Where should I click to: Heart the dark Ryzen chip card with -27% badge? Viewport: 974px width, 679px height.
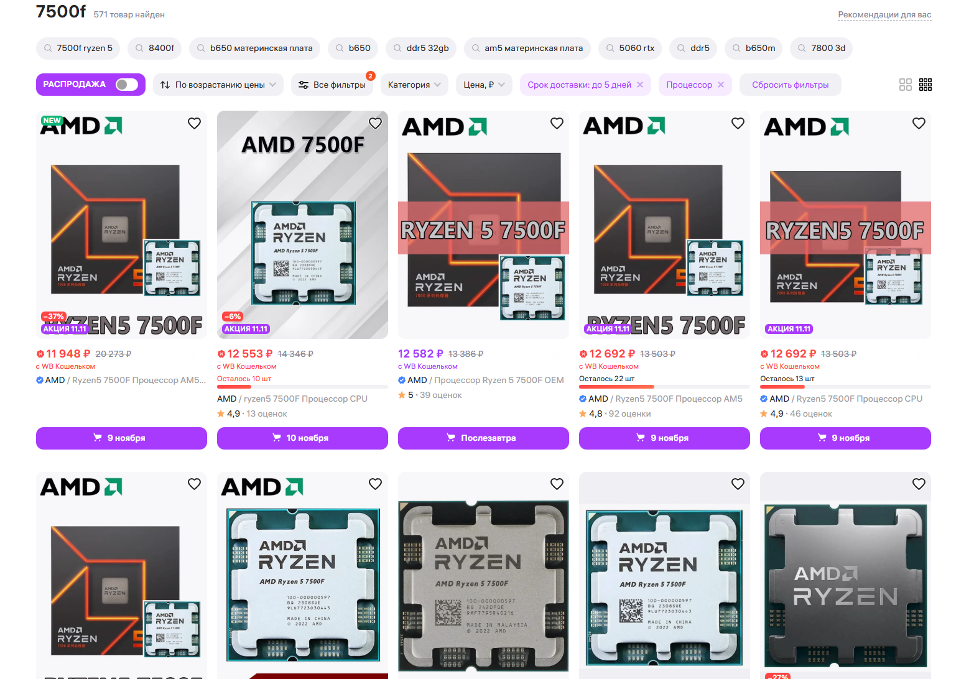point(919,484)
